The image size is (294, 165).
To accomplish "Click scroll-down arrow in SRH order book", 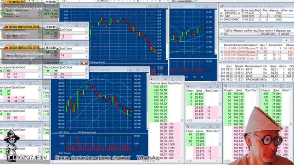I will (x=220, y=118).
